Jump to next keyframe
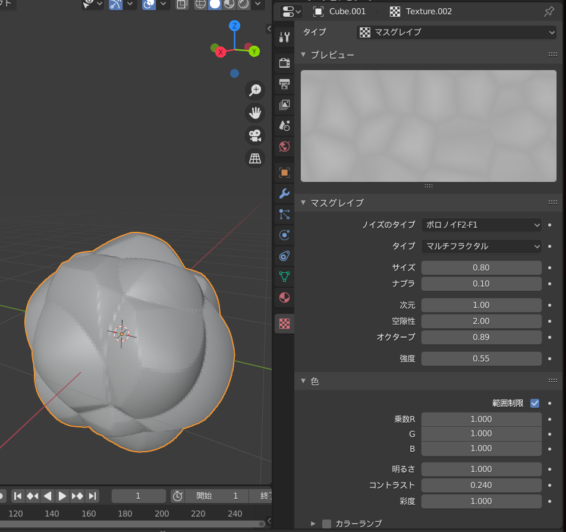 click(x=77, y=496)
